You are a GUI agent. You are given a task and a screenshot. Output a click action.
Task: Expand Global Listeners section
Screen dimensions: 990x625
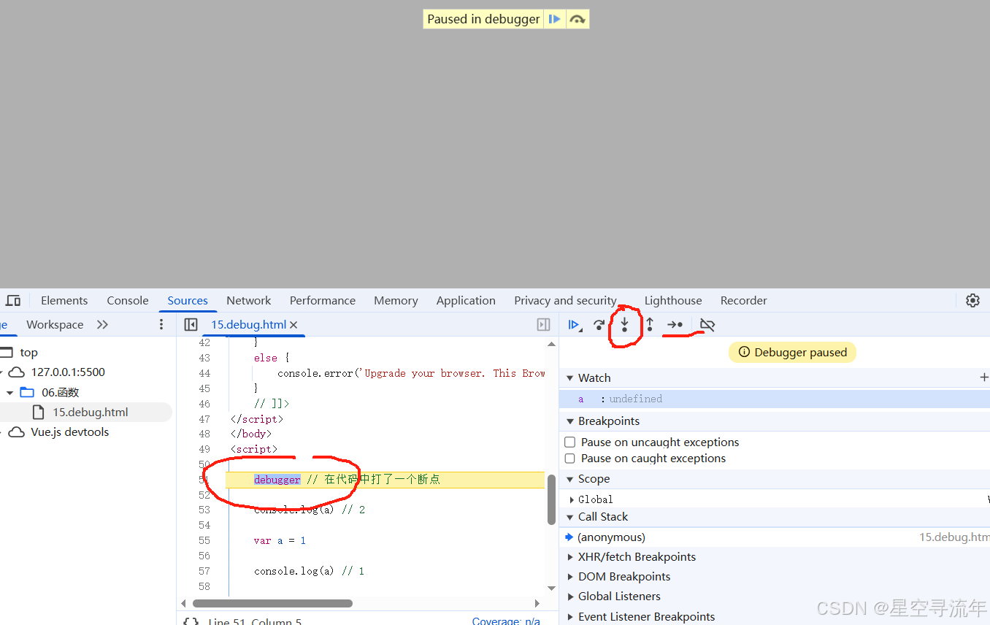570,597
